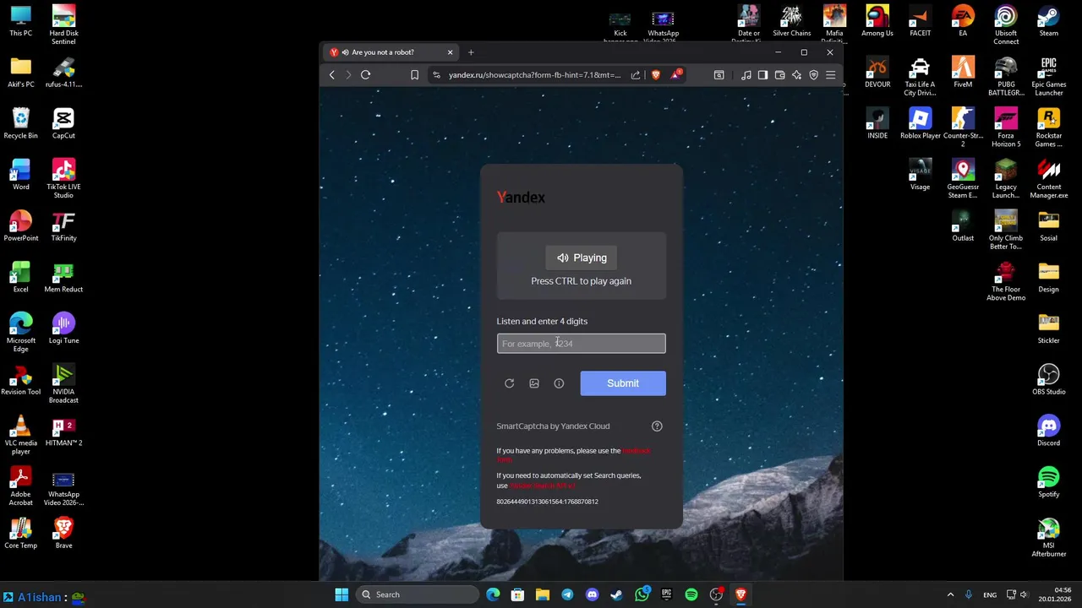This screenshot has height=608, width=1082.
Task: Select the HITMAN 2 desktop icon
Action: (63, 431)
